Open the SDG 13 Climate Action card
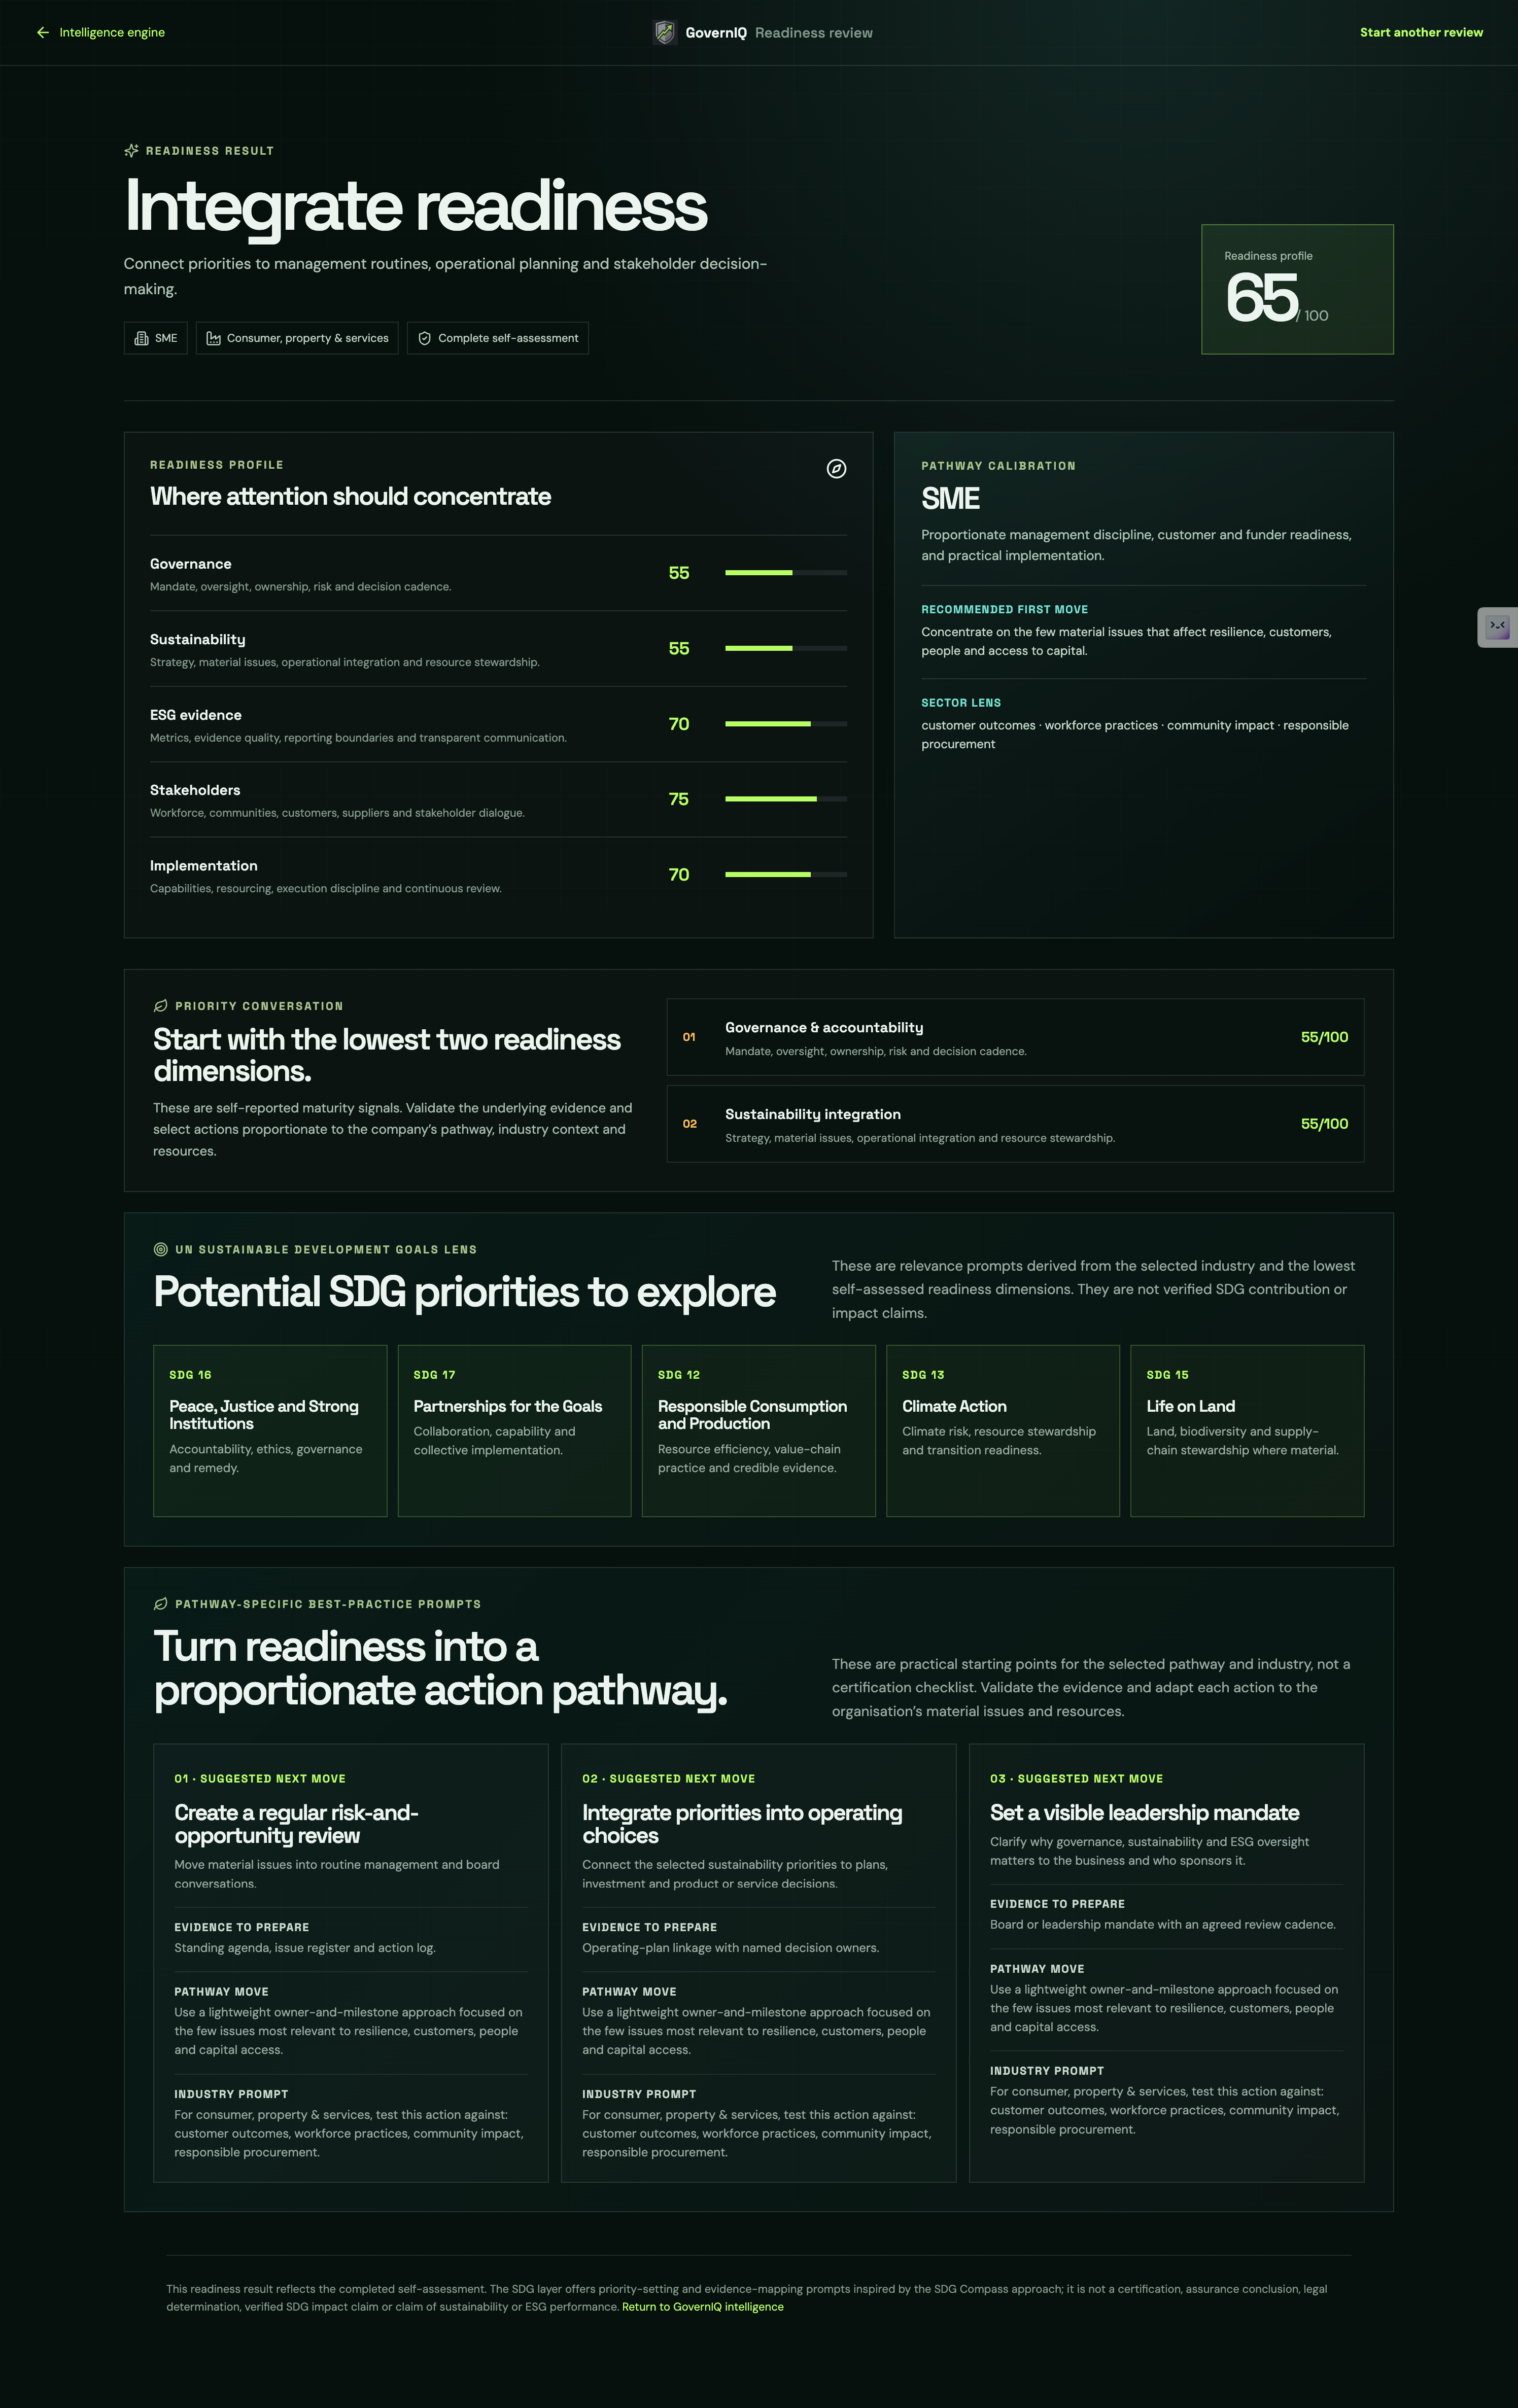Viewport: 1518px width, 2408px height. click(1003, 1431)
